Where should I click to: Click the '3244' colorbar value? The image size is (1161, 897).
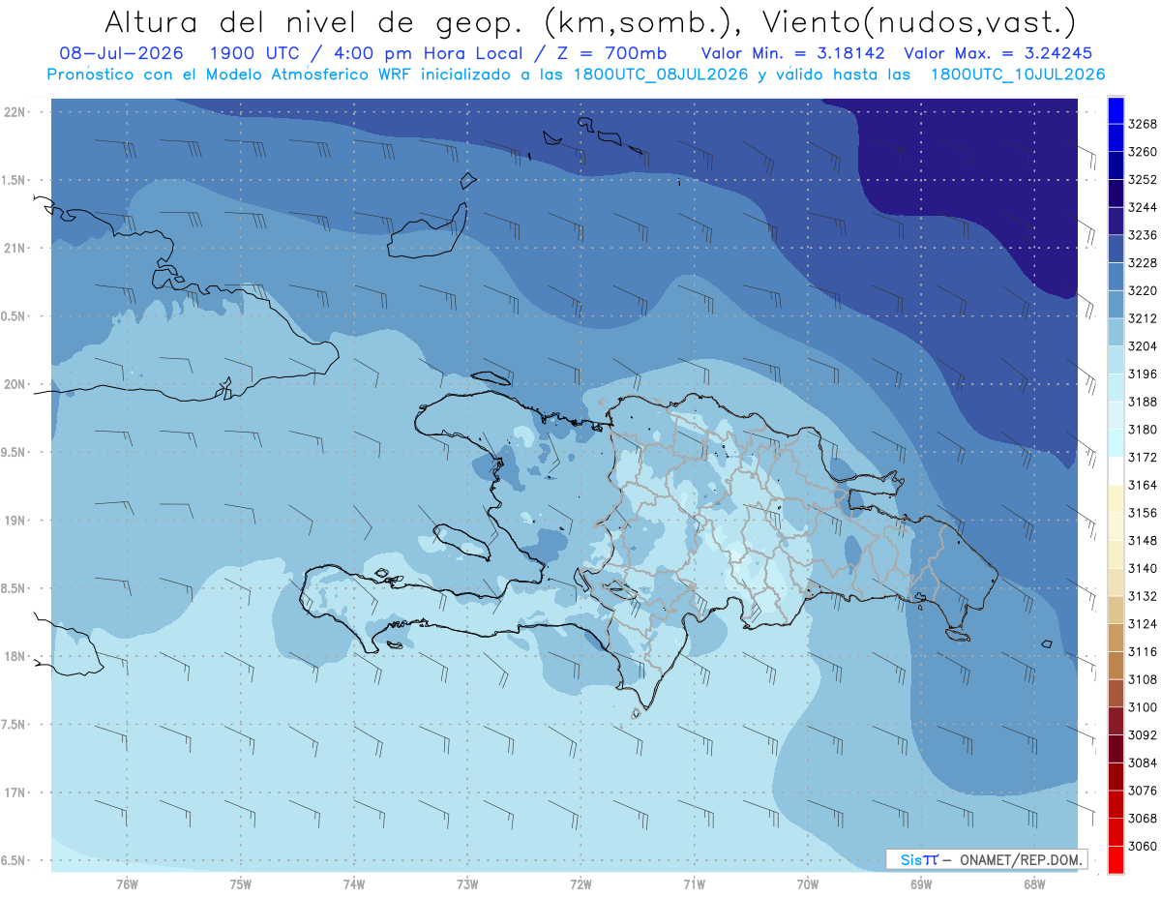pyautogui.click(x=1142, y=207)
